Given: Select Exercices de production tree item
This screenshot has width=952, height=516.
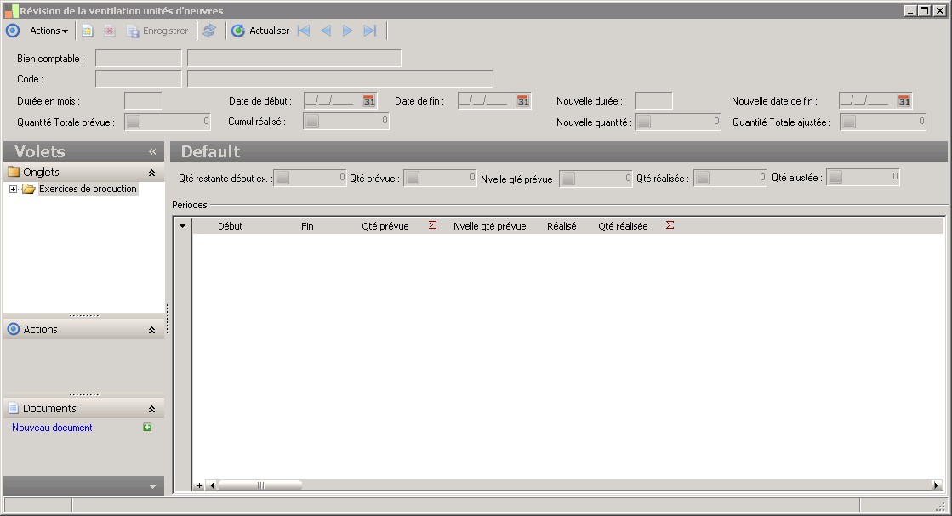Looking at the screenshot, I should [88, 190].
